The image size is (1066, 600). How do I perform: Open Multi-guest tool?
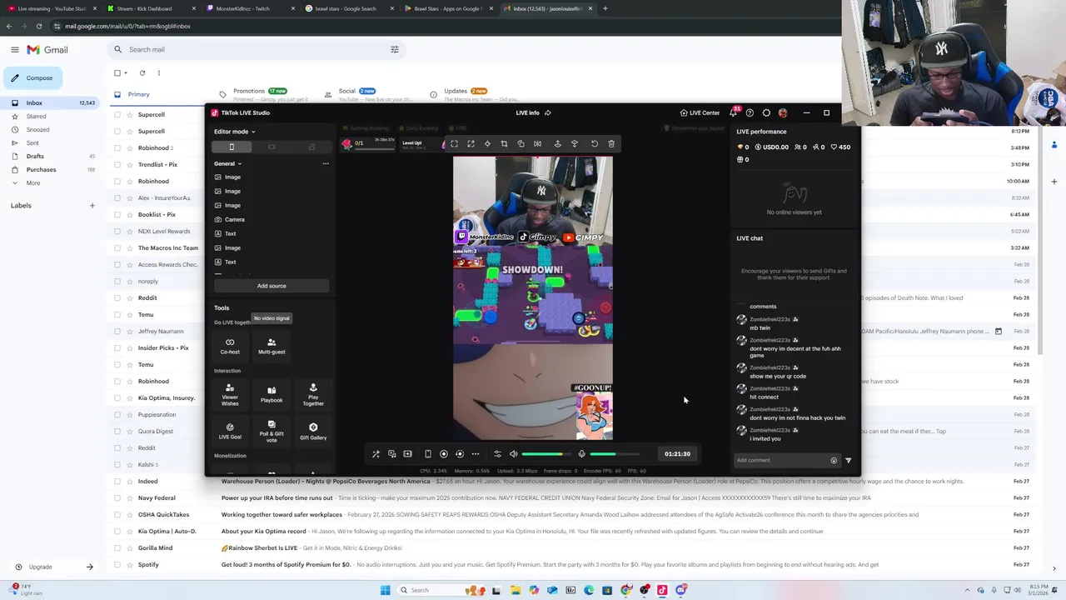271,346
